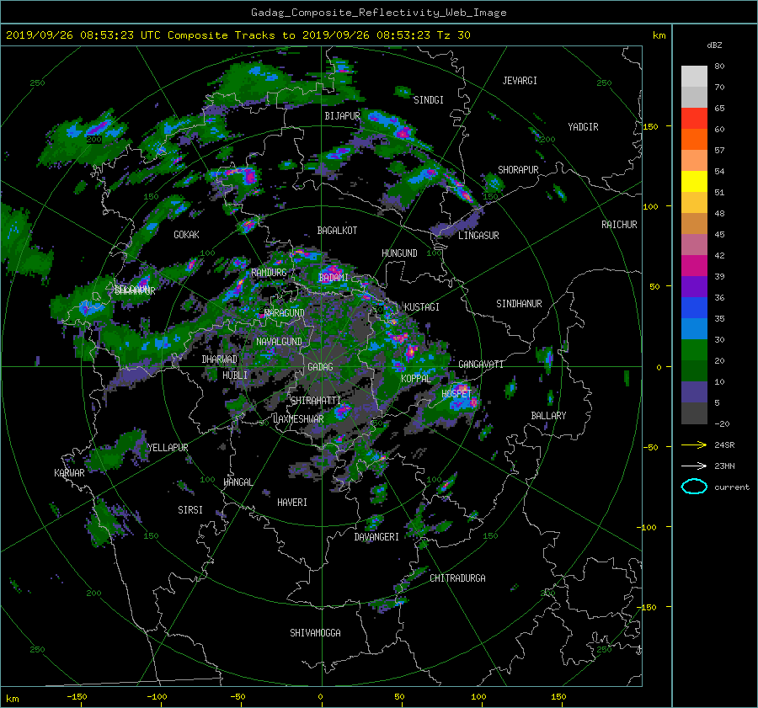Click the SIRSI town label
The height and width of the screenshot is (708, 758).
click(190, 510)
